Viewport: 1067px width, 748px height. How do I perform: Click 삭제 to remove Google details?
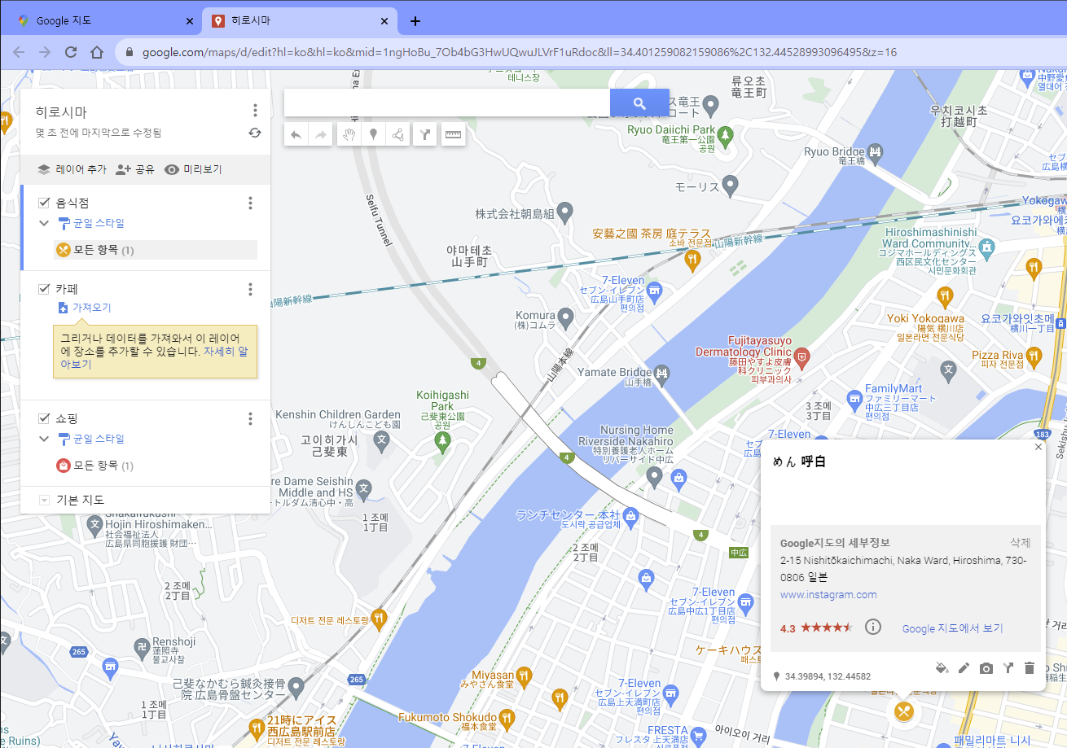pos(1020,543)
